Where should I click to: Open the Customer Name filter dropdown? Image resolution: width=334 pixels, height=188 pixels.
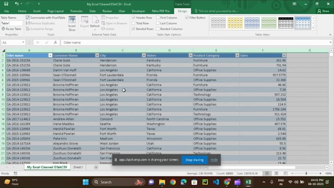coord(97,55)
